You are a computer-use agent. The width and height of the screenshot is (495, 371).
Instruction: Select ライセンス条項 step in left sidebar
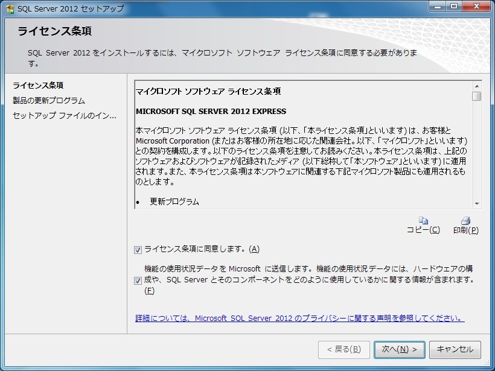pos(39,85)
